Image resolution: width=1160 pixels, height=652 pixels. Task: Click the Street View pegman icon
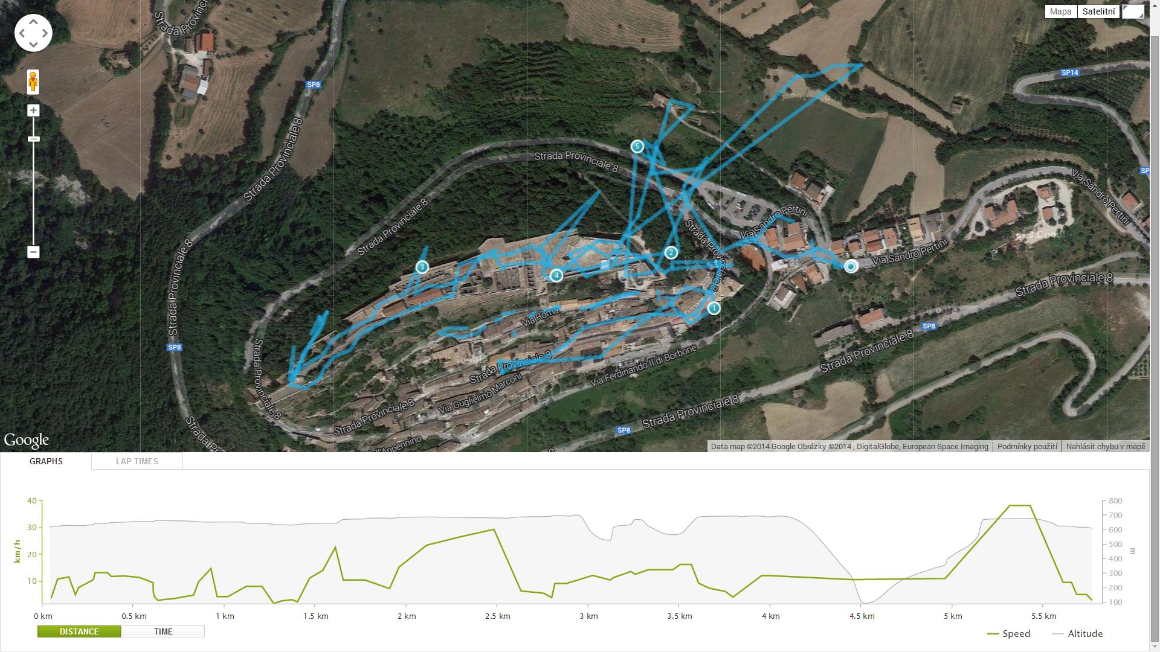33,82
